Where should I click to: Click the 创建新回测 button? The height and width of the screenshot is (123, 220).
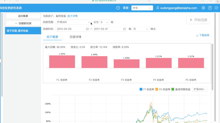[23, 23]
